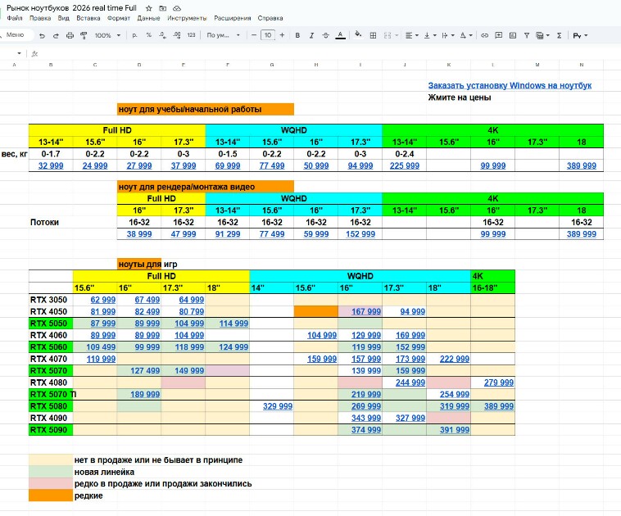Open the Формат menu
Image resolution: width=621 pixels, height=516 pixels.
pyautogui.click(x=119, y=18)
